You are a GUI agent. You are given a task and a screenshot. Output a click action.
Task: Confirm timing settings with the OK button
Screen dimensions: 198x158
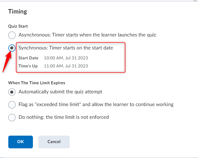pyautogui.click(x=20, y=142)
